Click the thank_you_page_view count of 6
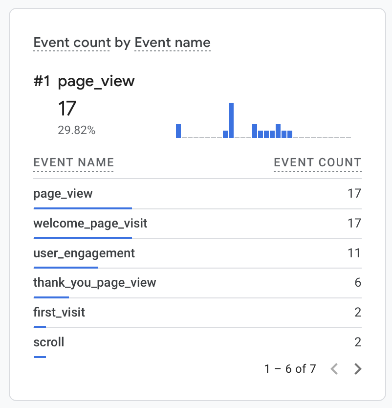392x408 pixels. 358,283
